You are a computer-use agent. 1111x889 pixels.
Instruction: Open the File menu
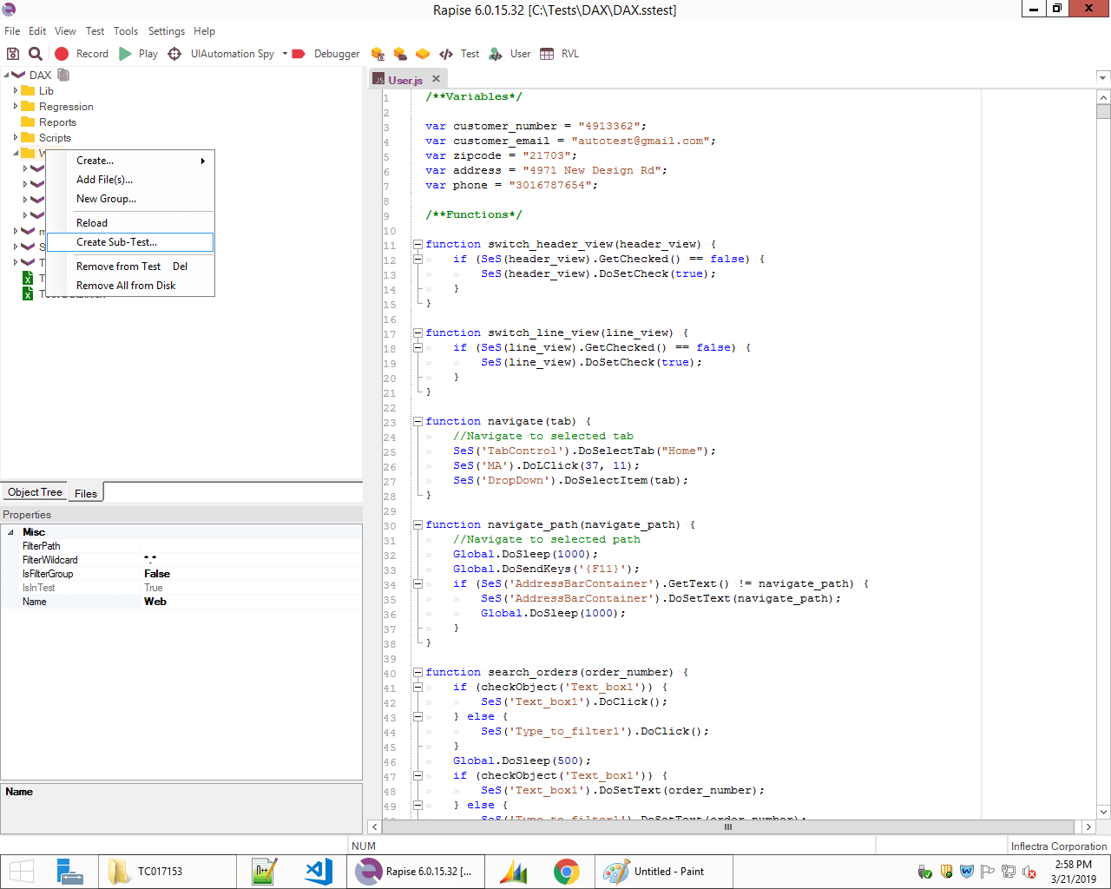click(x=12, y=31)
